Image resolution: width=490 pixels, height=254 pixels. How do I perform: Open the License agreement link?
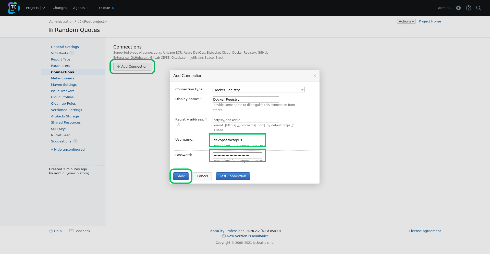(x=425, y=231)
